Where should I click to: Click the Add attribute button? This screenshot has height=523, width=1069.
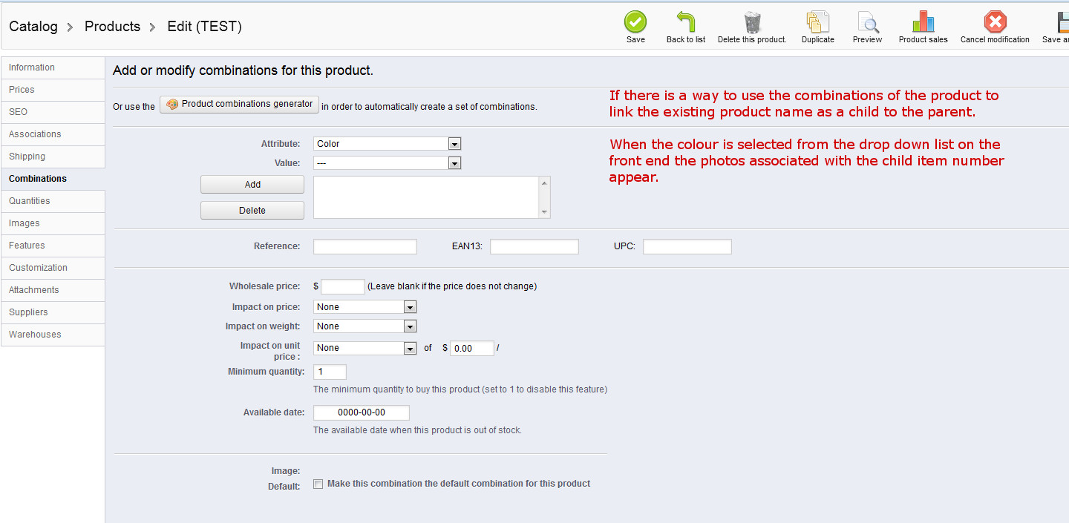(x=252, y=185)
